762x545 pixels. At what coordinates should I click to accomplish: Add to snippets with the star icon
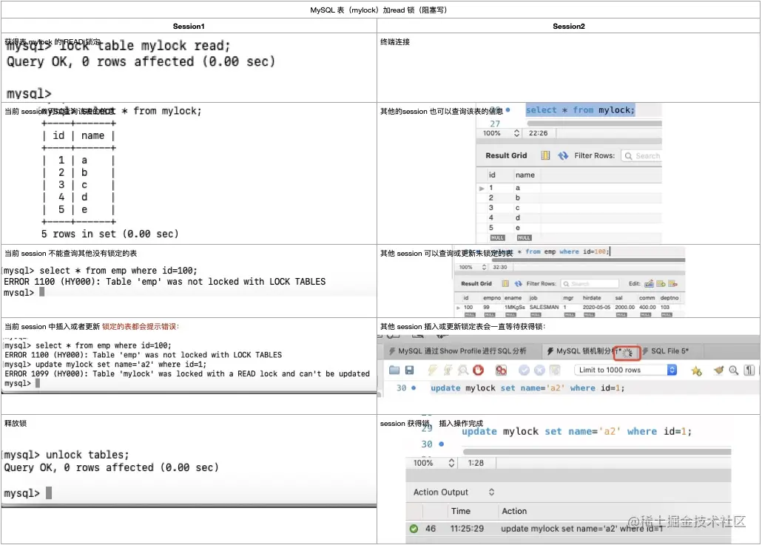coord(696,370)
